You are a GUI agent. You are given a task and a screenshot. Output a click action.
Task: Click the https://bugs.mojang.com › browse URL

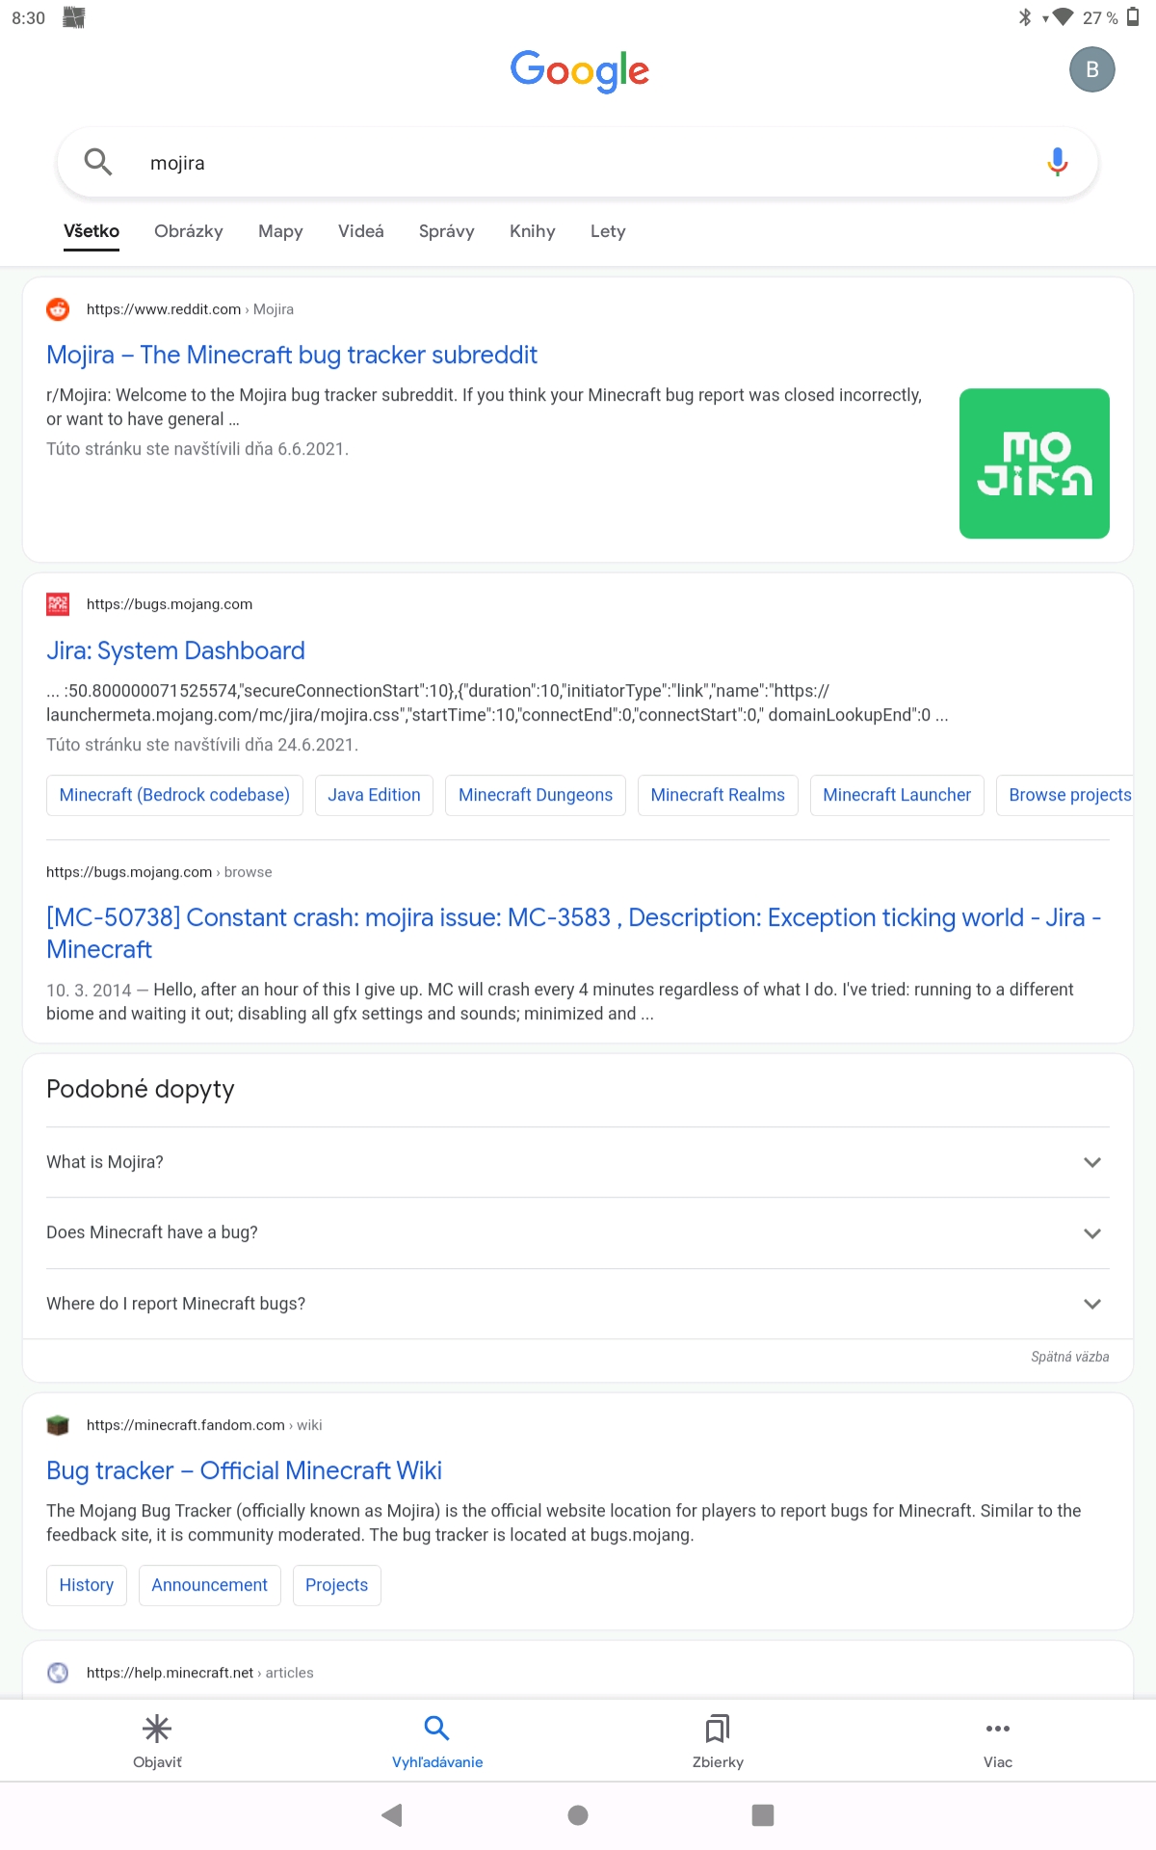[159, 872]
